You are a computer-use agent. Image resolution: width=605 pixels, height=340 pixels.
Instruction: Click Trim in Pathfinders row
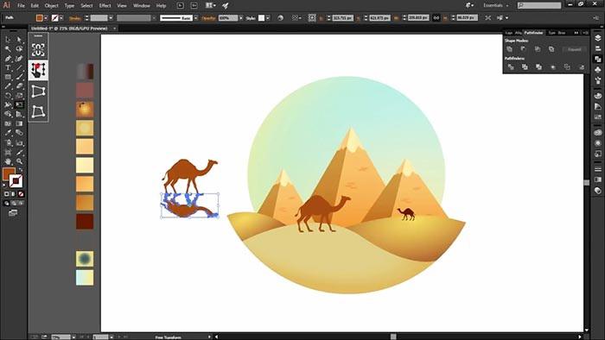pos(525,67)
